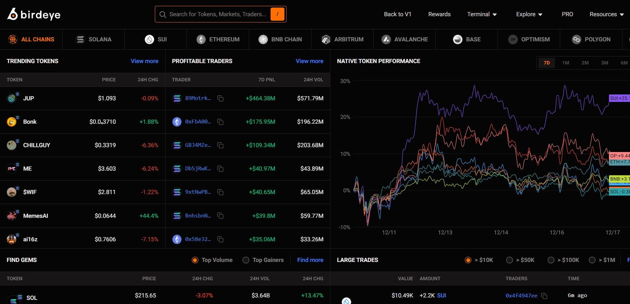Focus the token search input field
The height and width of the screenshot is (304, 630).
point(217,14)
